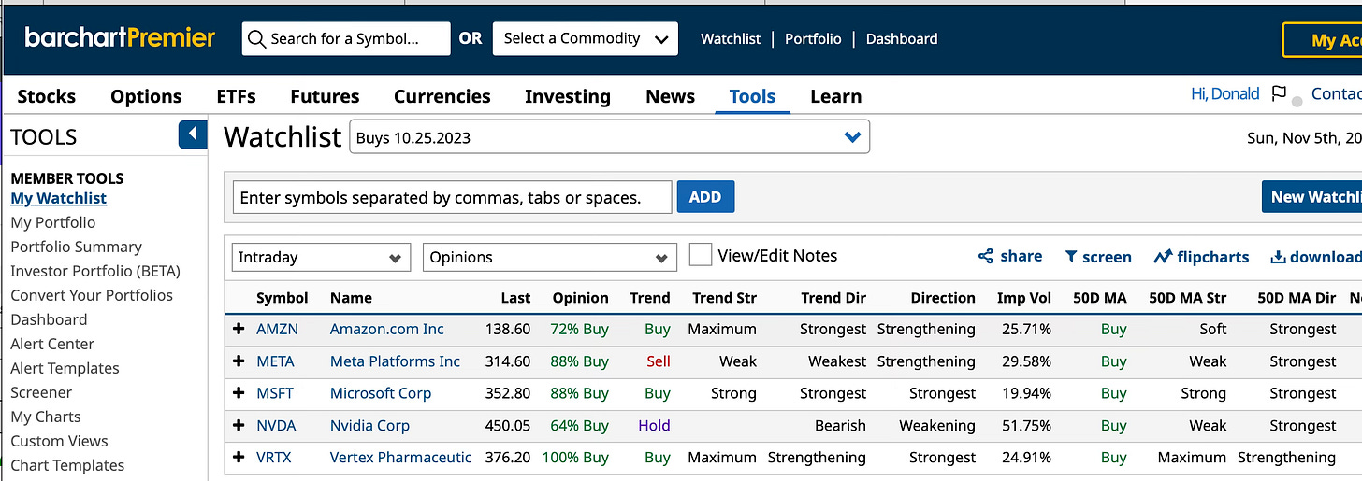
Task: Expand the META row plus icon
Action: [239, 361]
